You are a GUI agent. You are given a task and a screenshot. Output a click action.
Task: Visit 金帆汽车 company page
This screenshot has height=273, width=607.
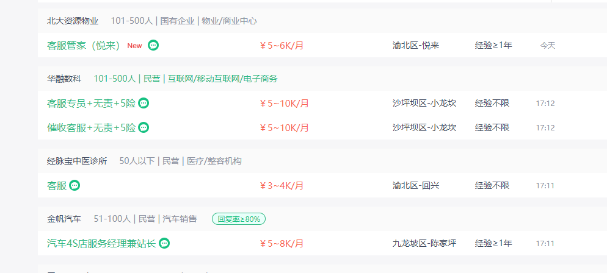tap(64, 219)
